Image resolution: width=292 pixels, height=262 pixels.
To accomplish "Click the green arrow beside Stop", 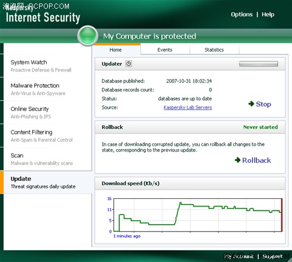I will tap(251, 104).
